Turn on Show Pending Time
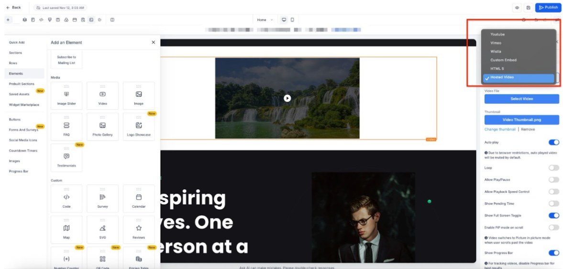Viewport: 563px width, 269px height. coord(553,204)
